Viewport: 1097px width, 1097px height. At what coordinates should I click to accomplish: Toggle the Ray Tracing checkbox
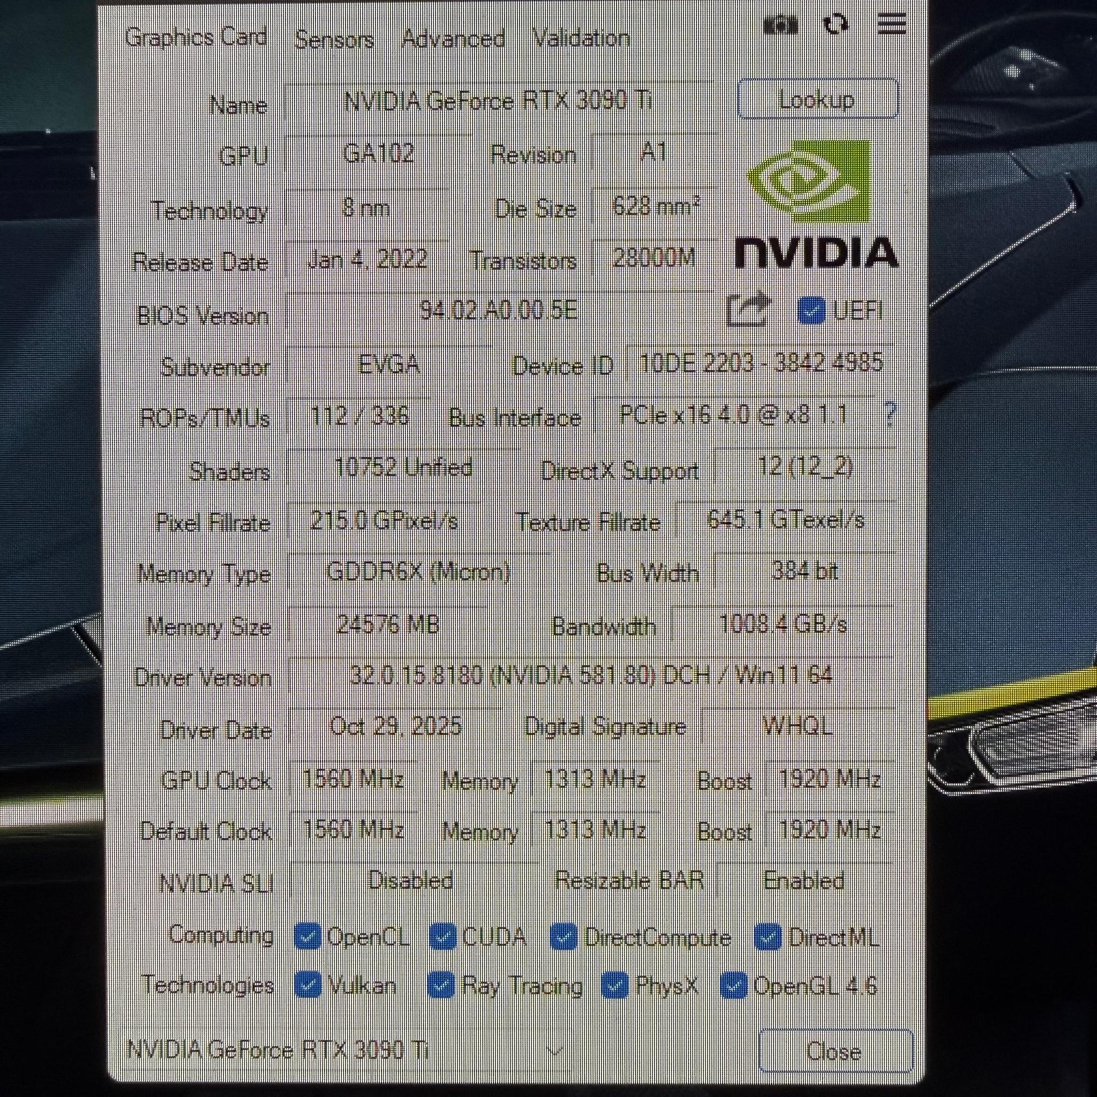[x=441, y=985]
